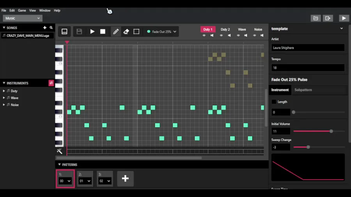The height and width of the screenshot is (197, 351).
Task: Expand the Duty instruments group
Action: 4,91
